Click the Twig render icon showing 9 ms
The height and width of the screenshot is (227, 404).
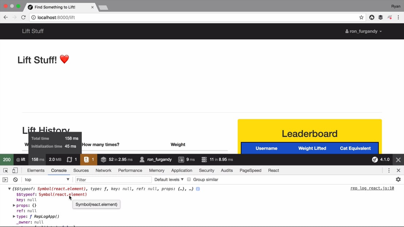181,159
